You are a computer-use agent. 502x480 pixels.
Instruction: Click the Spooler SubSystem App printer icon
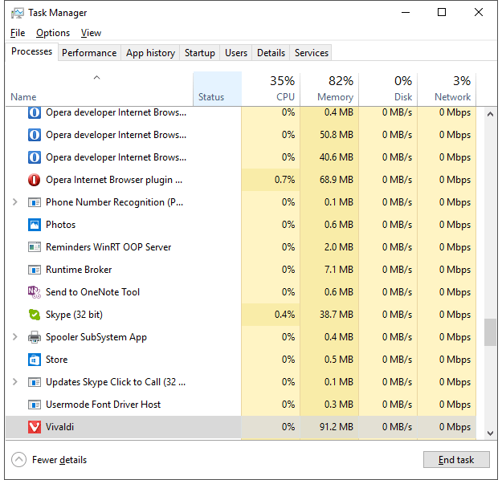click(x=35, y=337)
